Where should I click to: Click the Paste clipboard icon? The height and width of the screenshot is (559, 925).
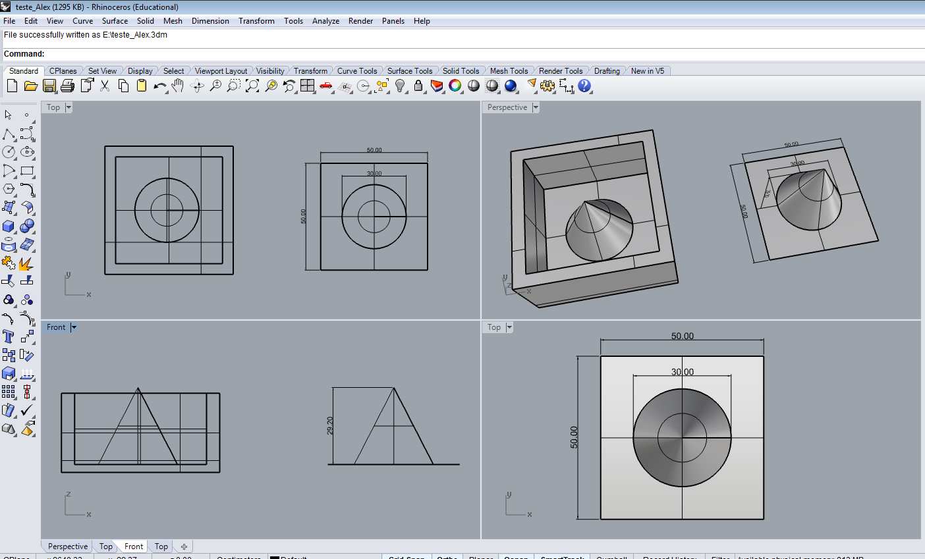tap(142, 86)
